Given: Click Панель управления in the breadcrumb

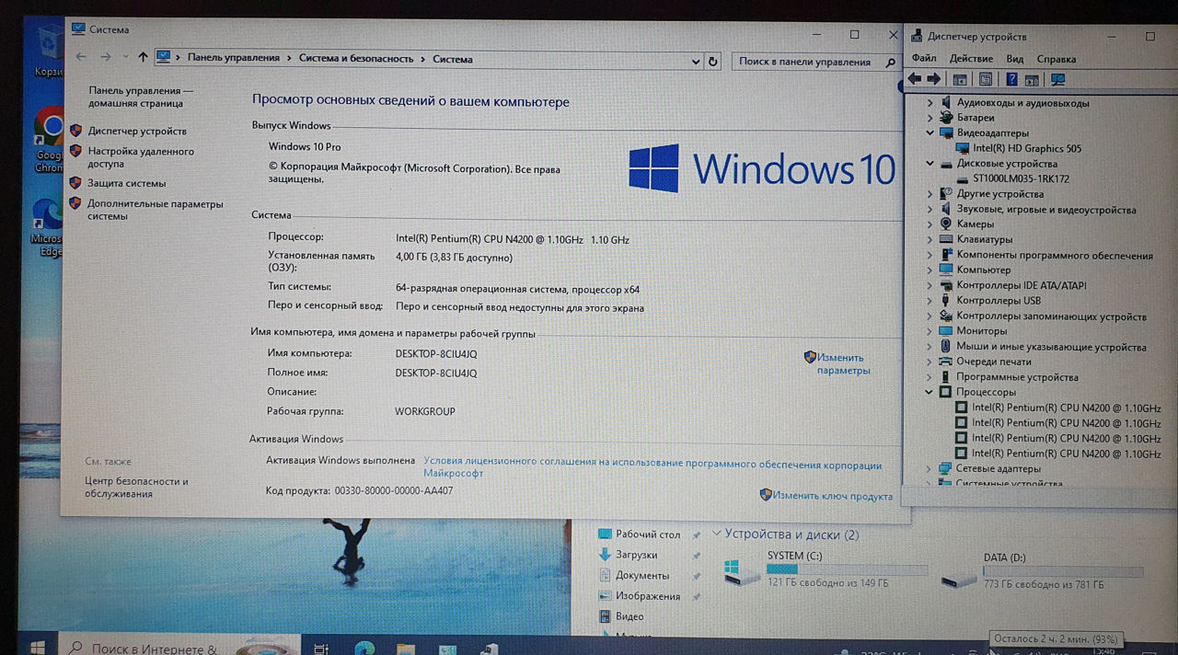Looking at the screenshot, I should pyautogui.click(x=234, y=58).
